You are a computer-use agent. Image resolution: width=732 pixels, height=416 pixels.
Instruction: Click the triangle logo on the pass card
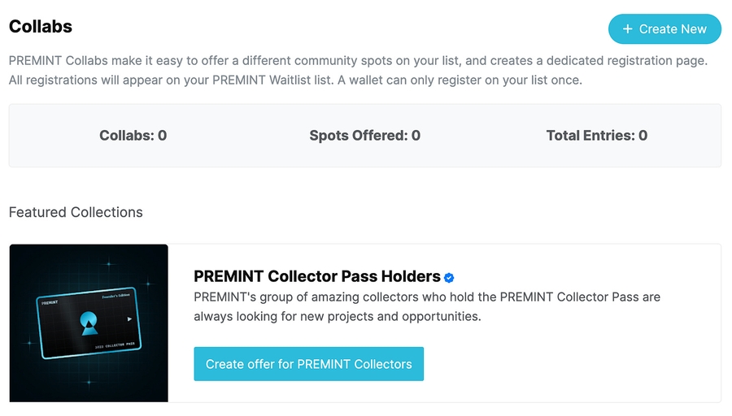[88, 325]
